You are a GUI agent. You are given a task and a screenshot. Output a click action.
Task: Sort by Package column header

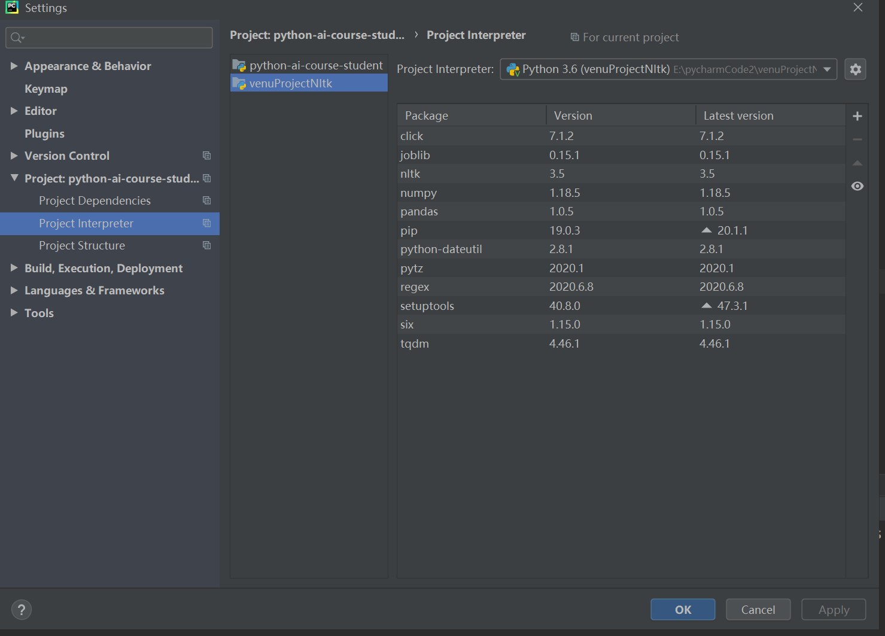point(472,115)
